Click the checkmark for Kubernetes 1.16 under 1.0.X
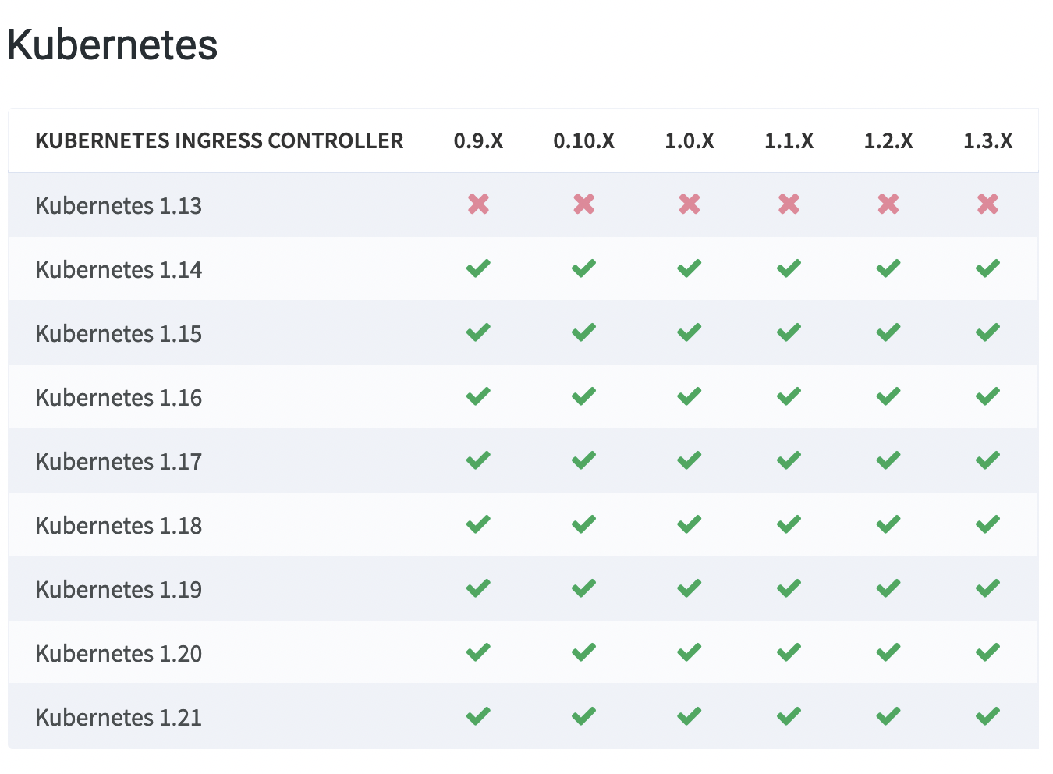The image size is (1053, 774). coord(689,396)
